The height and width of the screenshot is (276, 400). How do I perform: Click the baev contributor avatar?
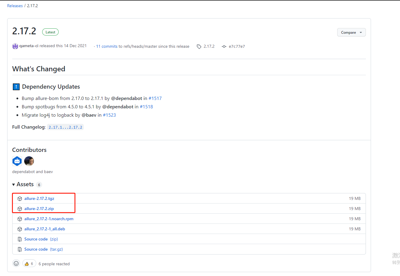coord(29,161)
